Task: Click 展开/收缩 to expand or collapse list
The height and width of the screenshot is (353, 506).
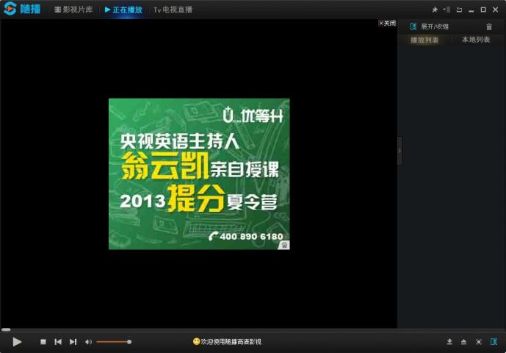Action: 433,26
